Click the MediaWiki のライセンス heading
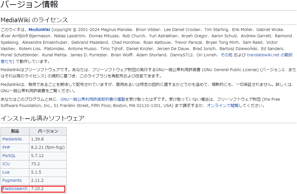This screenshot has height=194, width=297. click(x=34, y=20)
